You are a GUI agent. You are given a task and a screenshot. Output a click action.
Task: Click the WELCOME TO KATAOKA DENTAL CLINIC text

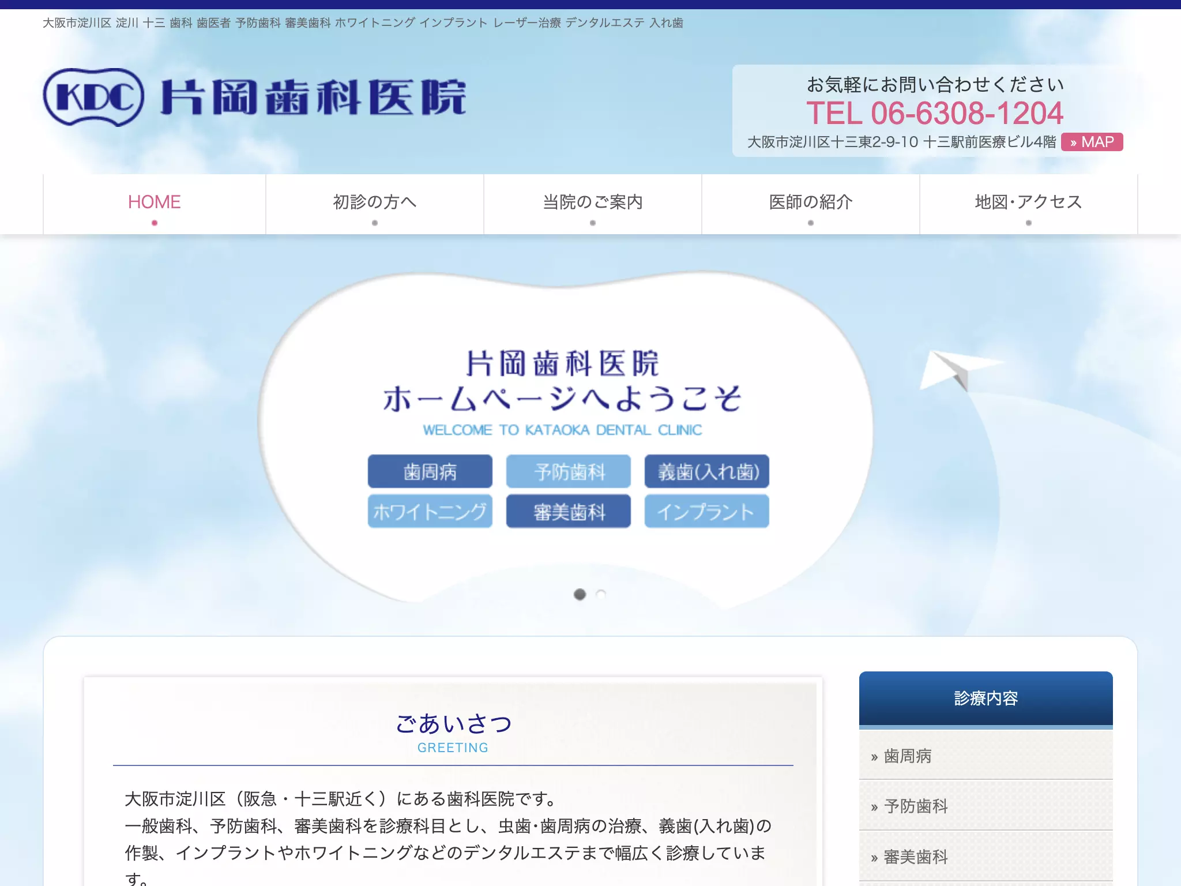[562, 430]
